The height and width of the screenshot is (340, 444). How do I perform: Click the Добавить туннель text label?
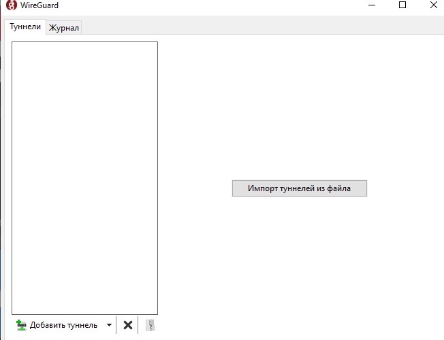tap(63, 325)
